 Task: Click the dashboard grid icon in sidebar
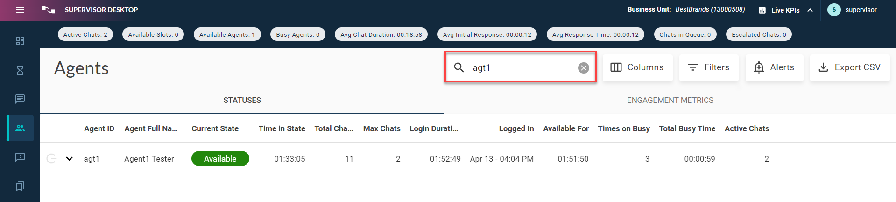pos(20,41)
